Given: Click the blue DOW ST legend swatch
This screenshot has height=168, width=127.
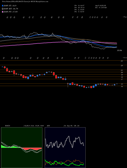Looking at the screenshot, I should (3, 6).
